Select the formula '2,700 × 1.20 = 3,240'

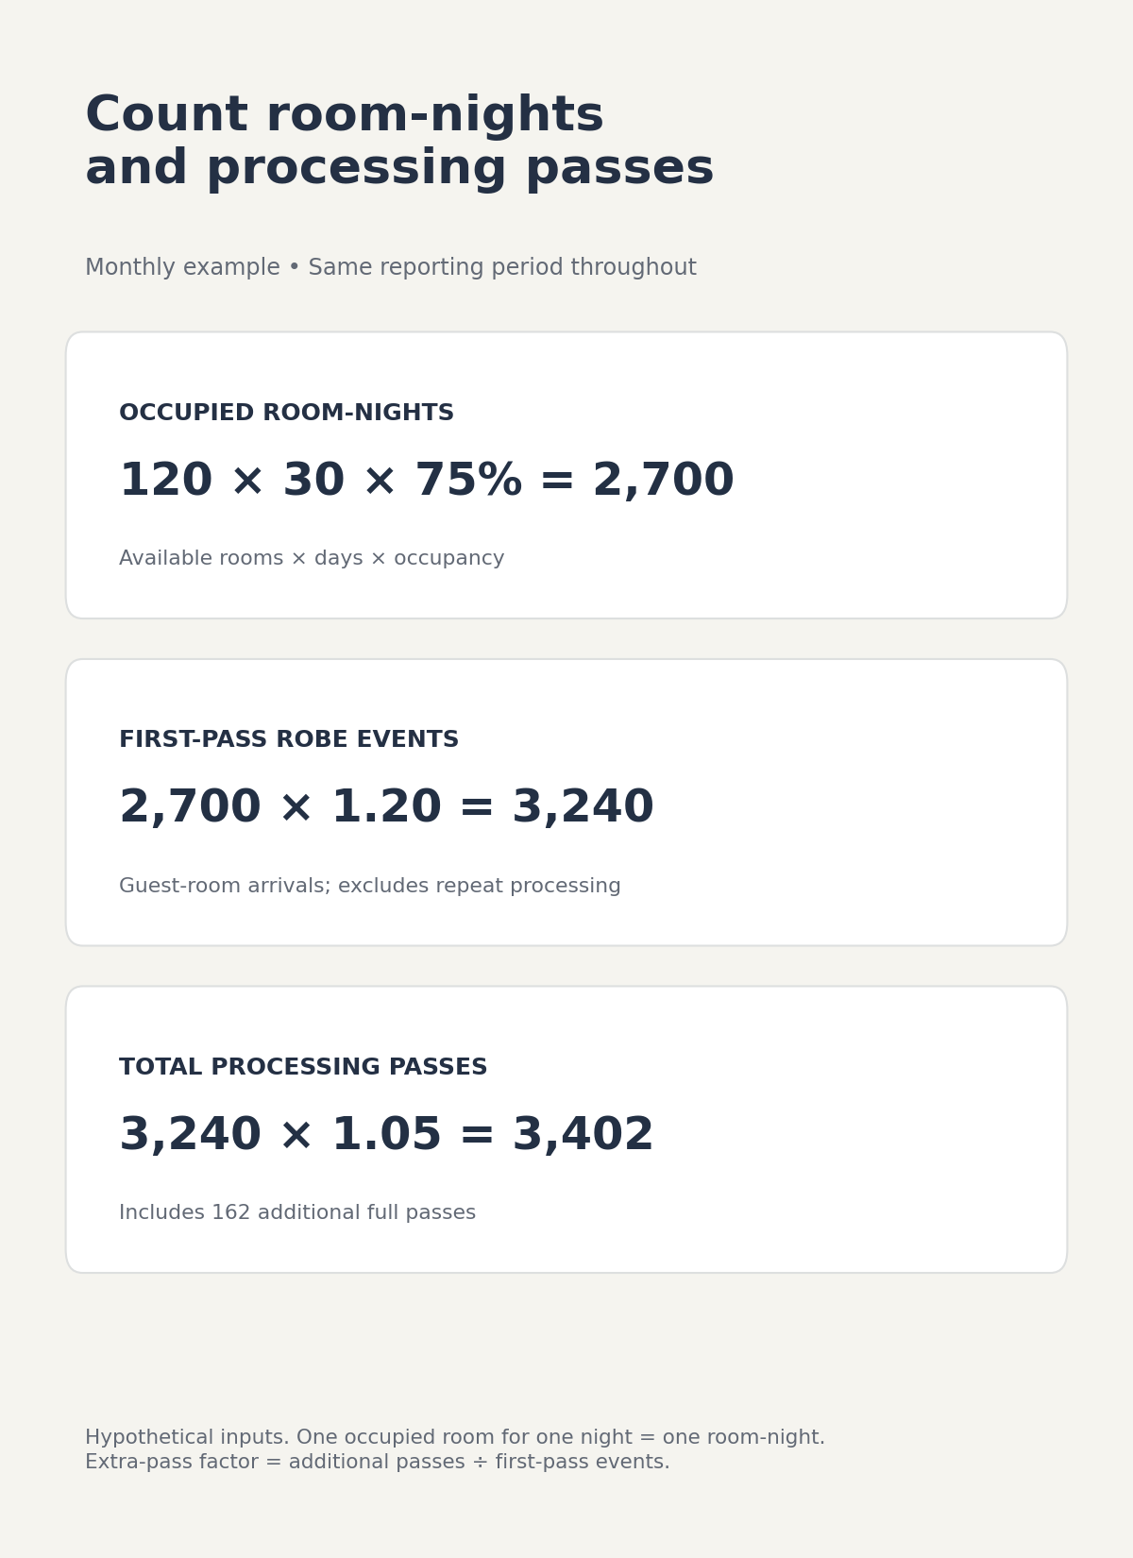tap(386, 807)
